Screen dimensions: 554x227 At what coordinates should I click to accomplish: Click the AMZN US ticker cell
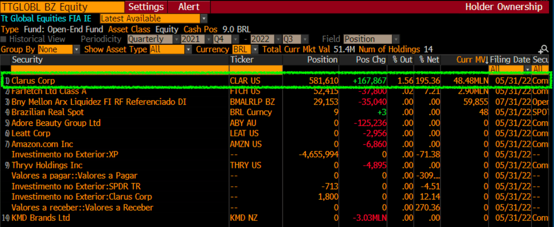pos(246,144)
